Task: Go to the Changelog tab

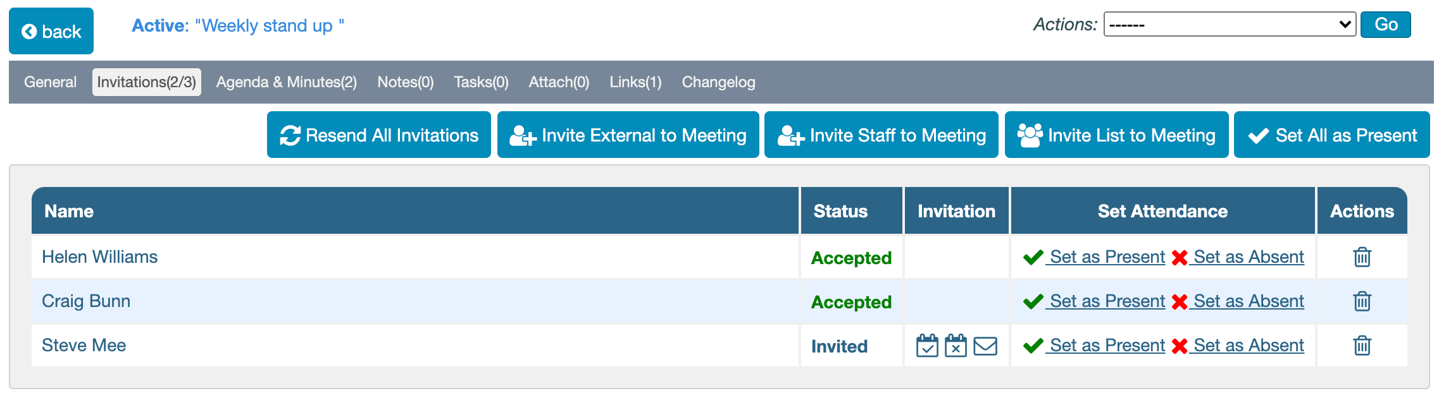Action: click(718, 82)
